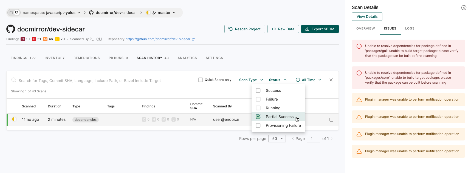
Task: Open the Settings tab
Action: click(214, 58)
